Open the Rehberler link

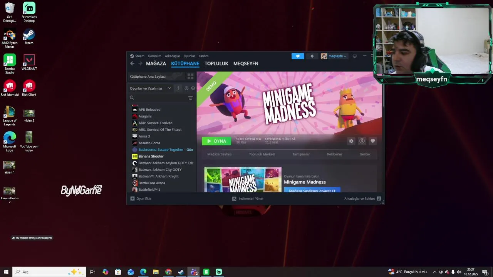[335, 154]
